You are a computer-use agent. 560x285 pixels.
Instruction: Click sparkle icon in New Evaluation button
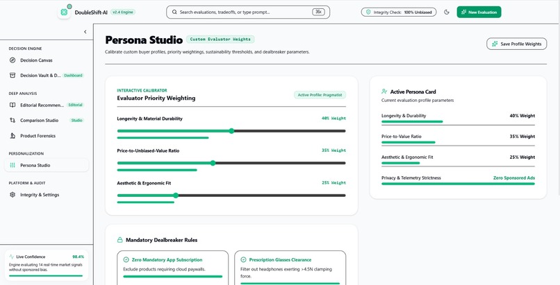pos(463,12)
